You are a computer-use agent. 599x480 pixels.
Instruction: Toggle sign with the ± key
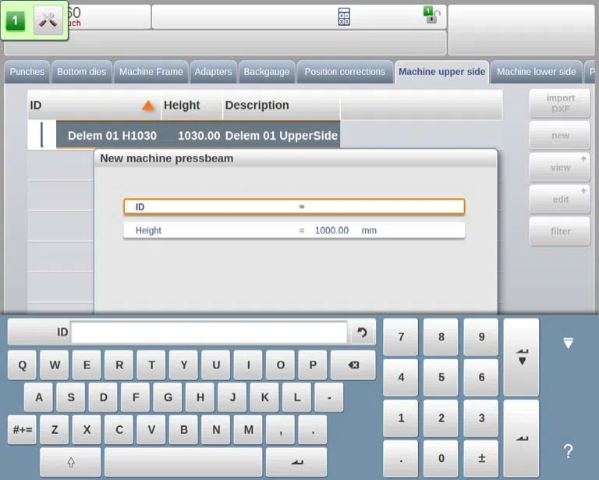(481, 458)
